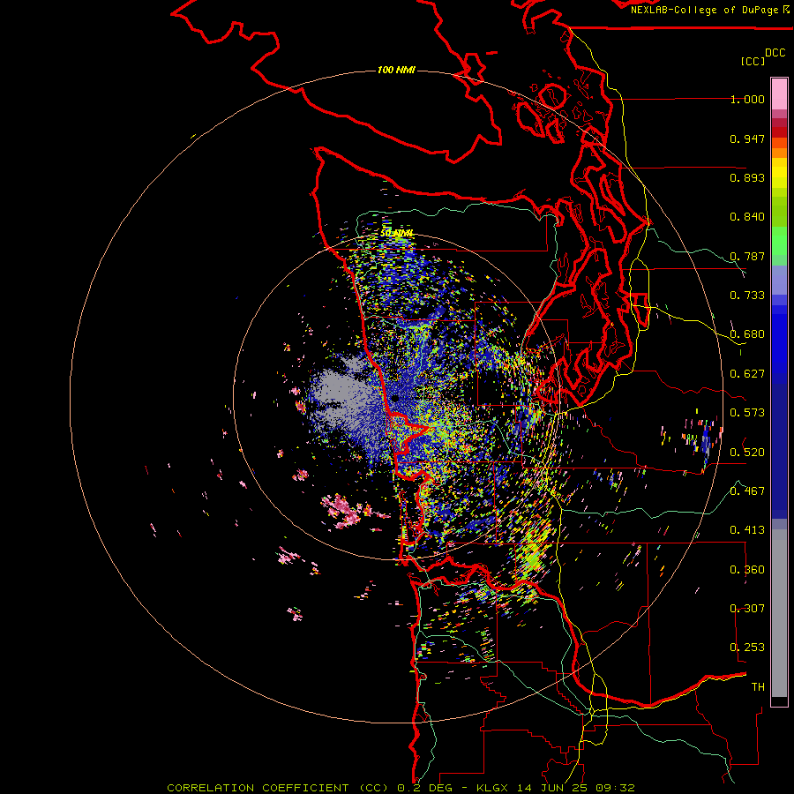Click the 0.520 scale value
Viewport: 794px width, 794px height.
747,453
